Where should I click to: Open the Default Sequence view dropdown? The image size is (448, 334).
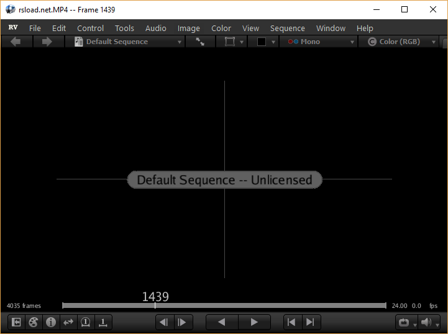point(125,42)
